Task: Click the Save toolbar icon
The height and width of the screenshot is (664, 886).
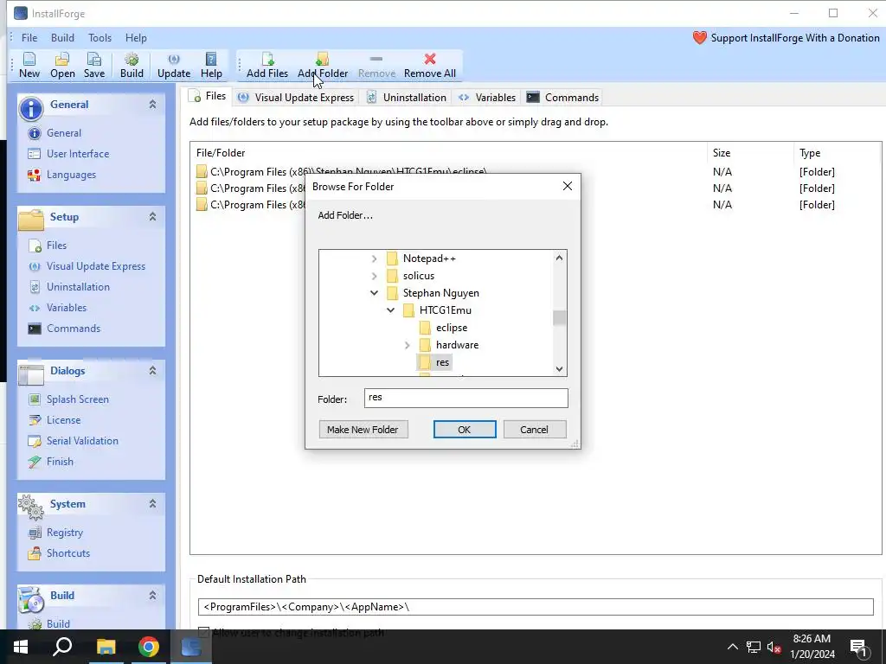Action: (93, 59)
